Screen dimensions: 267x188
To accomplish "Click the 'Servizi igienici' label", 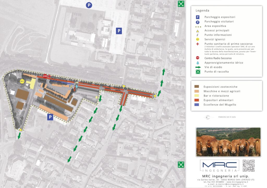I will coord(215,39).
